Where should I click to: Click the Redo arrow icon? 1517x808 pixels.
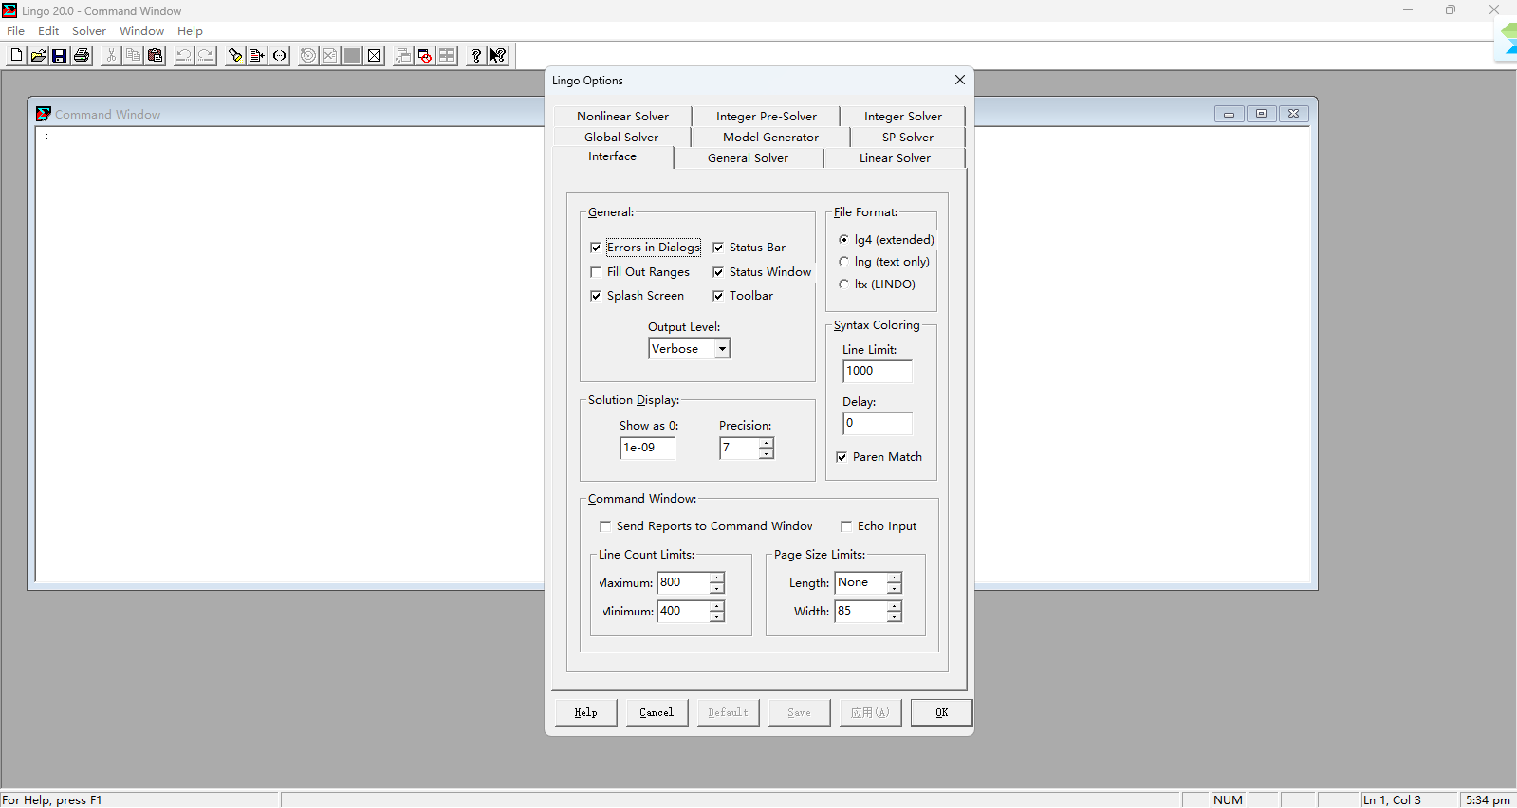pyautogui.click(x=206, y=56)
